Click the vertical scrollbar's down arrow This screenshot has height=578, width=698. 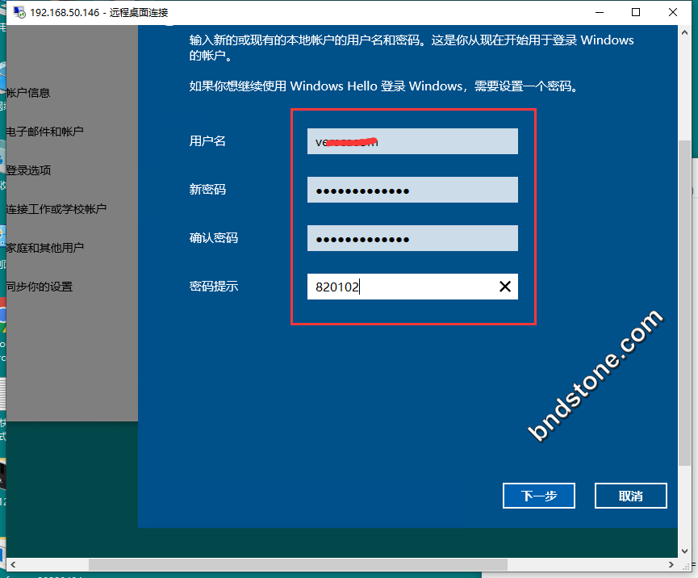click(684, 551)
